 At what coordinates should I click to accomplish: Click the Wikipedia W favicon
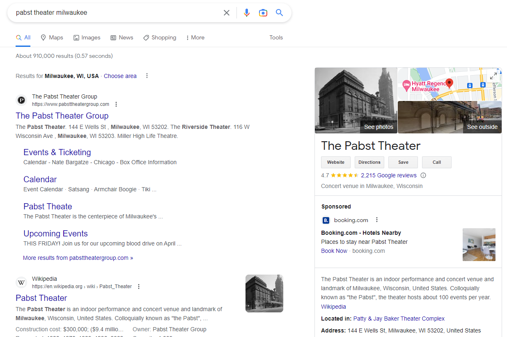click(21, 282)
